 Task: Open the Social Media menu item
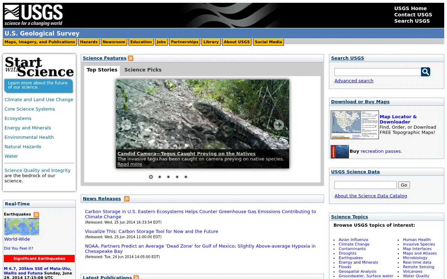tap(268, 42)
